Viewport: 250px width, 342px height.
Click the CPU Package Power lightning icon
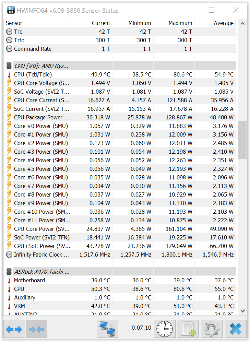pos(9,117)
